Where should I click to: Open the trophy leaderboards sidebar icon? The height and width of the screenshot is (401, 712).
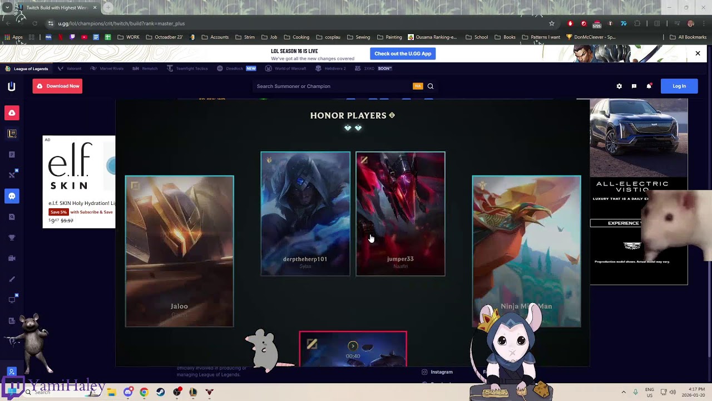click(x=12, y=238)
